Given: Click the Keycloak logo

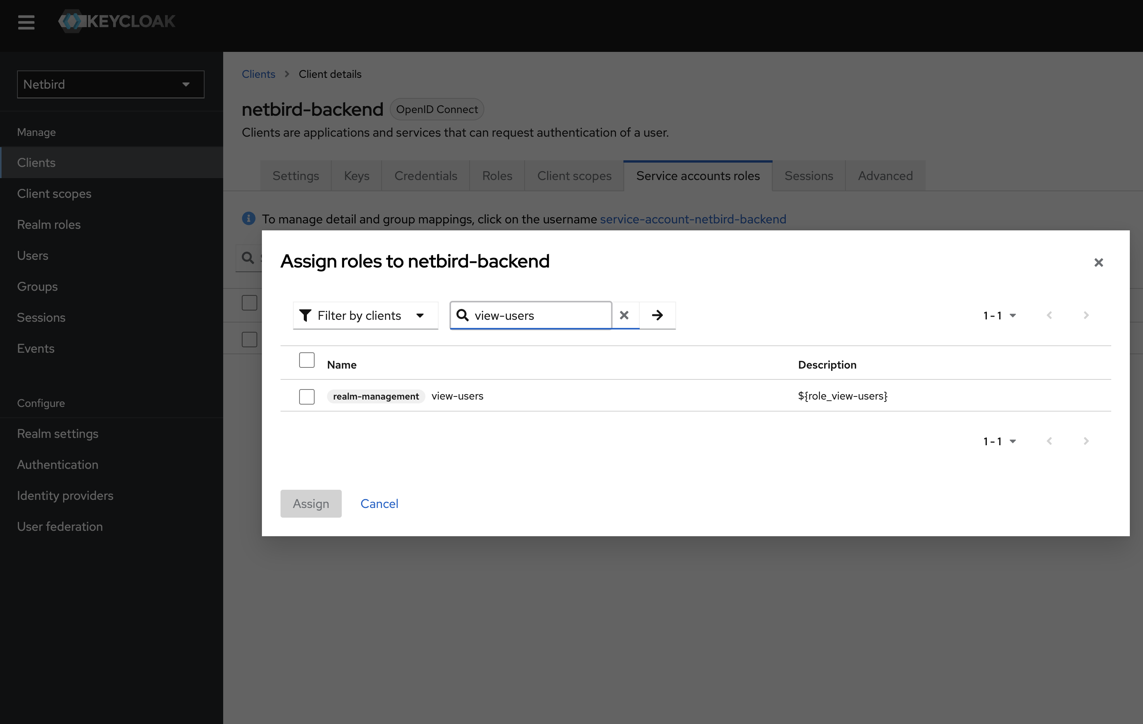Looking at the screenshot, I should [x=117, y=21].
